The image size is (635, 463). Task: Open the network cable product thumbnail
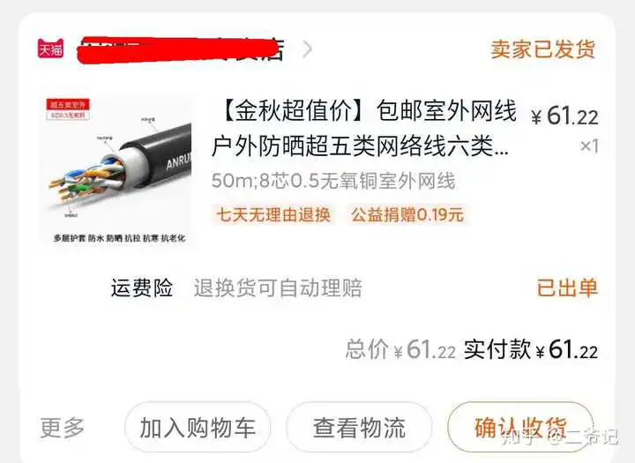[x=117, y=170]
